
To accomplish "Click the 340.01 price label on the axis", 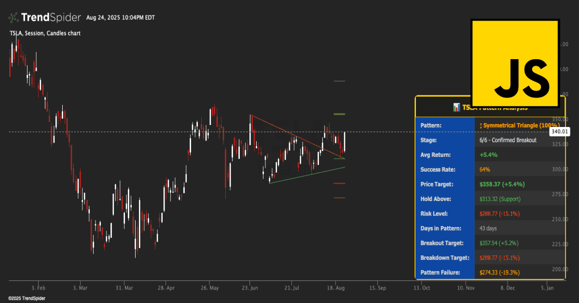I will point(559,131).
